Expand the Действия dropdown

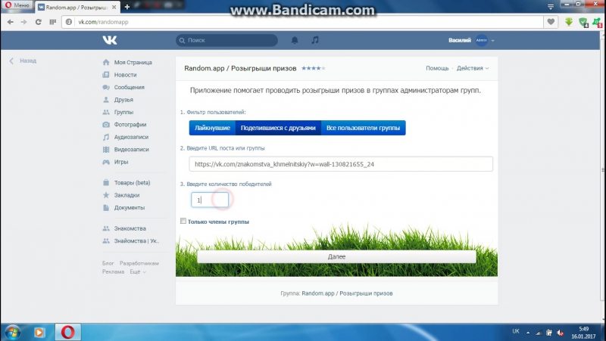[473, 68]
